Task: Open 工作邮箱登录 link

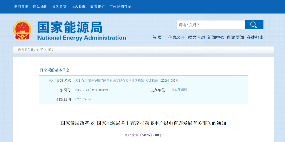Action: (x=120, y=7)
